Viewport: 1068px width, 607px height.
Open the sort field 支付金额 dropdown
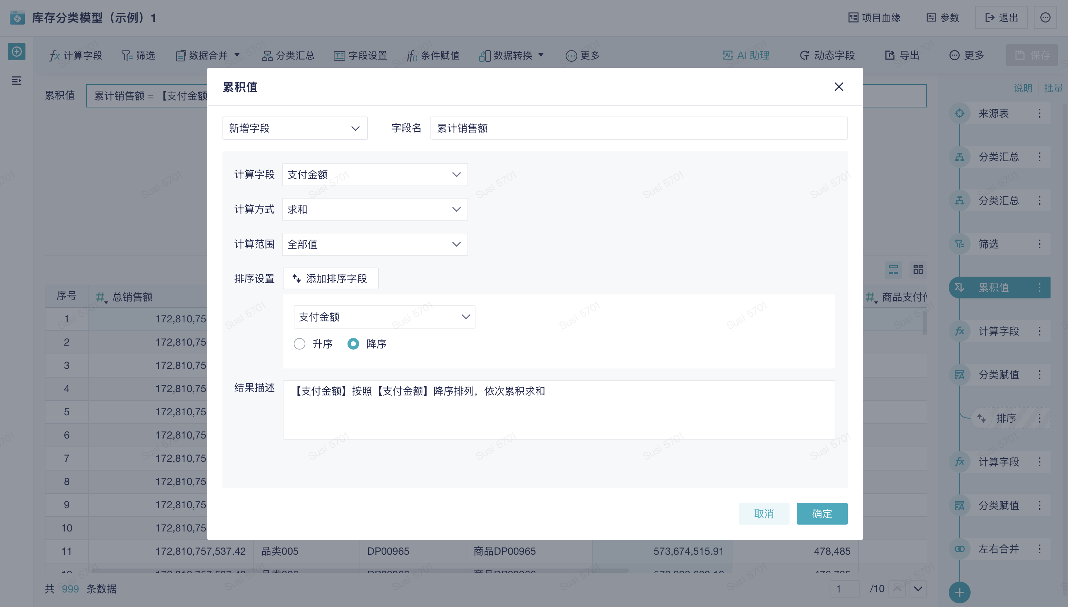[x=384, y=317]
